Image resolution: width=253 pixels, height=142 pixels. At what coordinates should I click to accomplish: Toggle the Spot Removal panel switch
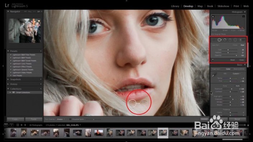point(213,60)
